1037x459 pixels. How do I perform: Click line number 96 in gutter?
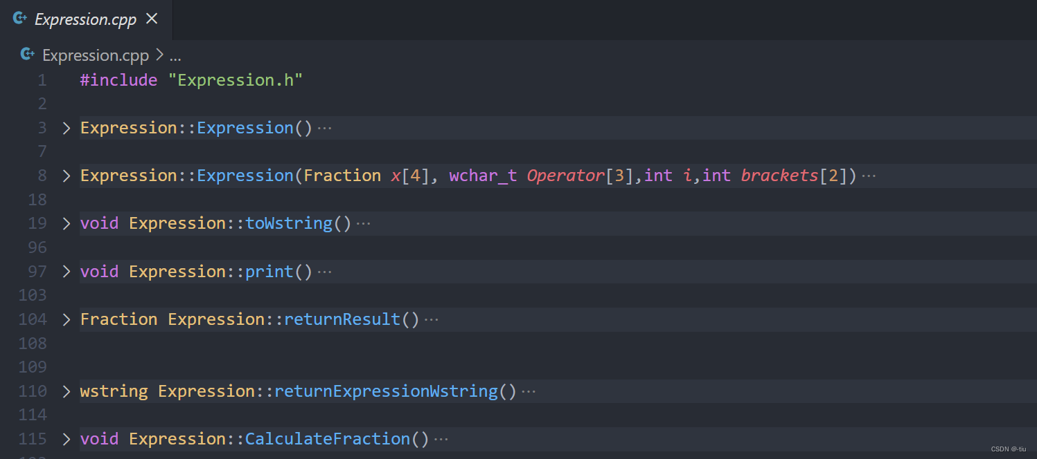[37, 247]
